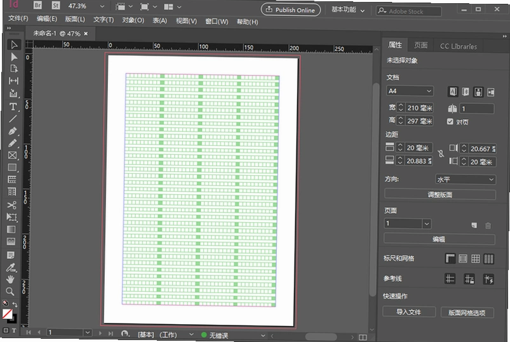Open the 版面(L) menu
This screenshot has width=510, height=342.
click(x=75, y=19)
